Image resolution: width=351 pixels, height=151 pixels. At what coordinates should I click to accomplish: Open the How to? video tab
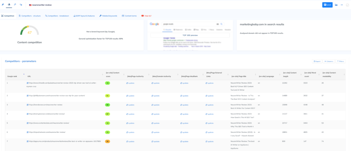click(146, 16)
